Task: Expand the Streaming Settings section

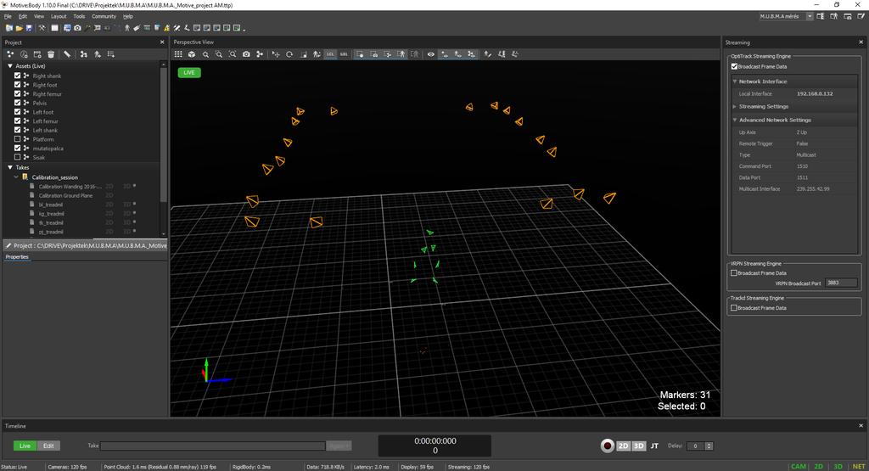Action: (735, 106)
